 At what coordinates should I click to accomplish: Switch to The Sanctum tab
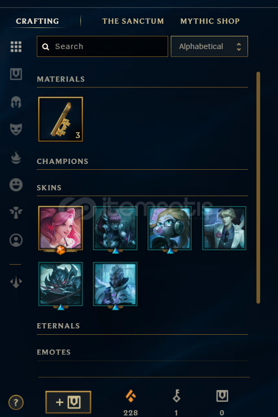coord(133,21)
